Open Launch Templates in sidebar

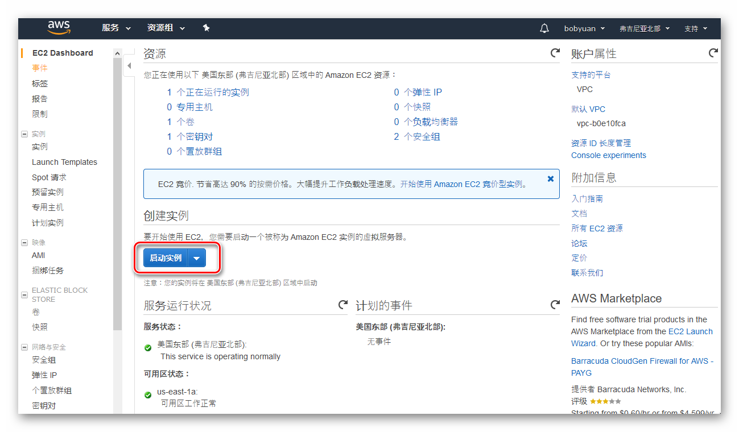(x=64, y=162)
